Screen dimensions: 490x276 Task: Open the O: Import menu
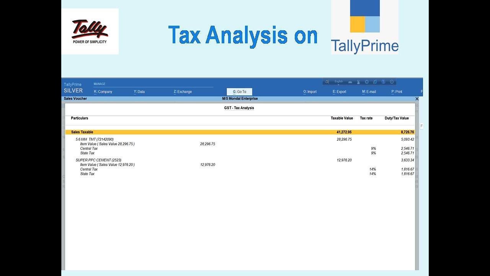click(x=310, y=92)
